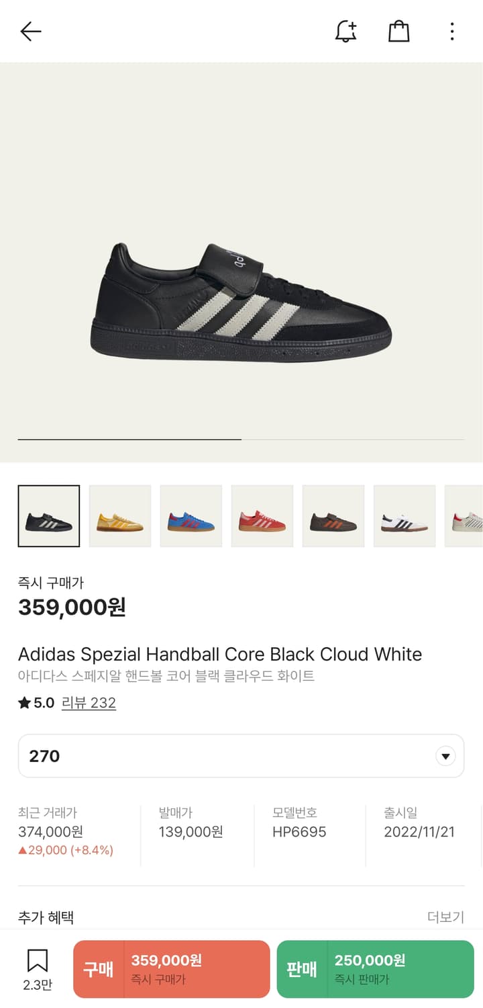483x1008 pixels.
Task: Open the three-dot more options menu
Action: pos(452,32)
